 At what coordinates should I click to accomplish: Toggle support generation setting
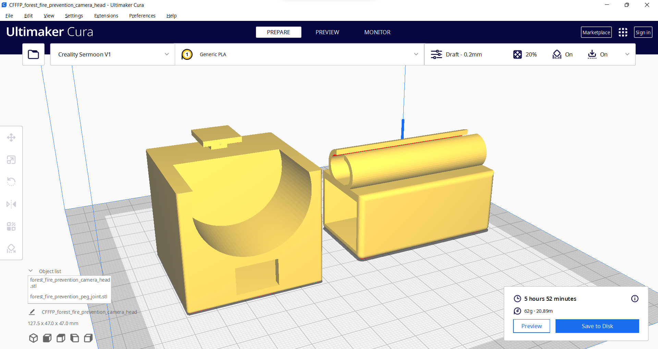click(x=562, y=54)
